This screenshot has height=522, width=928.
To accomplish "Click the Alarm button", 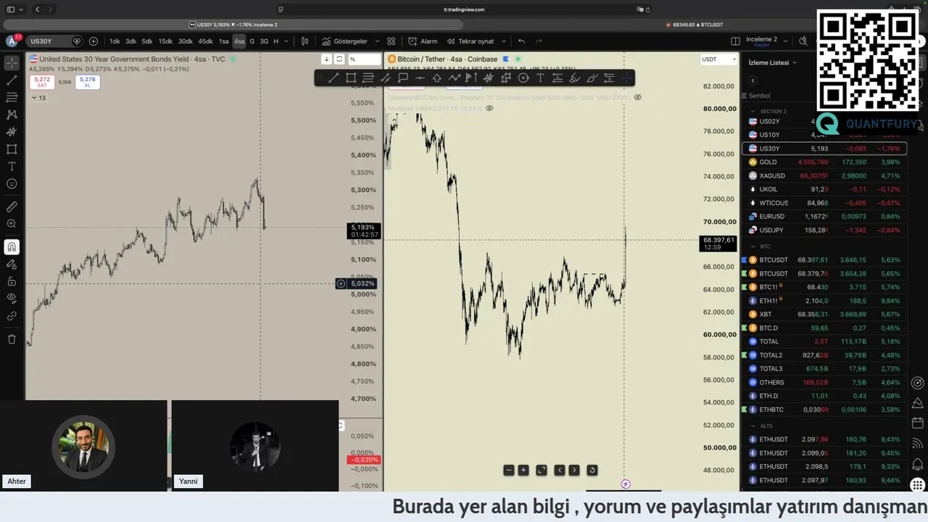I will coord(423,41).
